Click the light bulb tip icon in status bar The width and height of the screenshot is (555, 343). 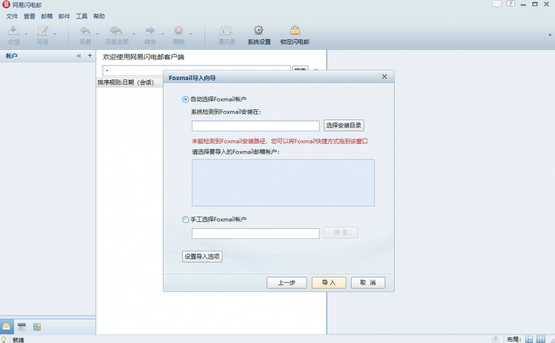click(x=4, y=339)
